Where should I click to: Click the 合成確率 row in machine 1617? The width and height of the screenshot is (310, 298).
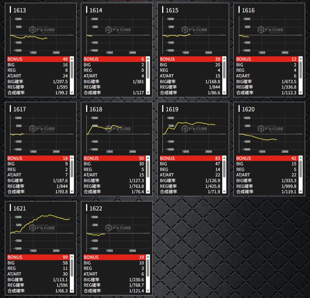point(37,192)
